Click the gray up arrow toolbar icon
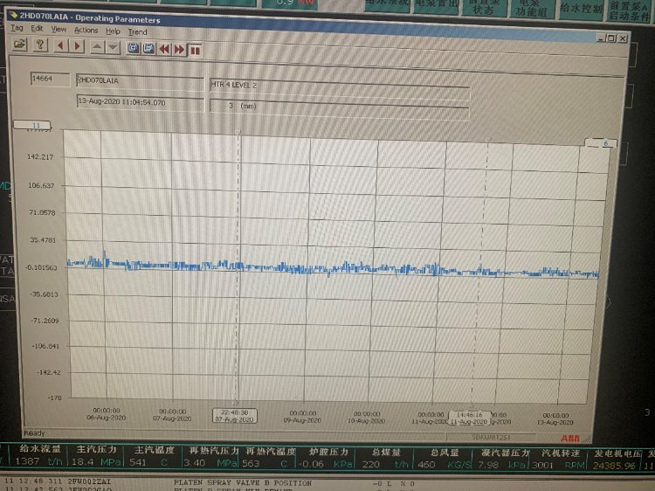Viewport: 655px width, 491px height. click(96, 46)
